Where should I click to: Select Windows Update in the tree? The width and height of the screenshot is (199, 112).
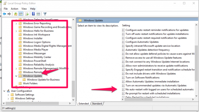32,76
